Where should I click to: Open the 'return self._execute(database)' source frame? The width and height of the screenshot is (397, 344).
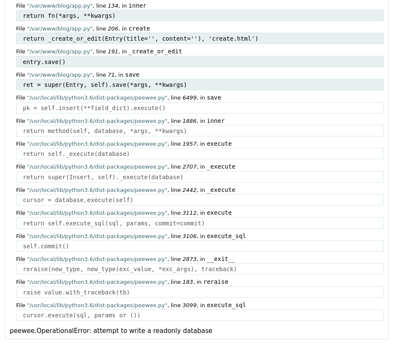click(x=200, y=154)
